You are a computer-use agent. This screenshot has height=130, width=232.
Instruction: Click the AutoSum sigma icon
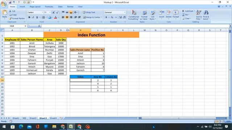coord(183,11)
